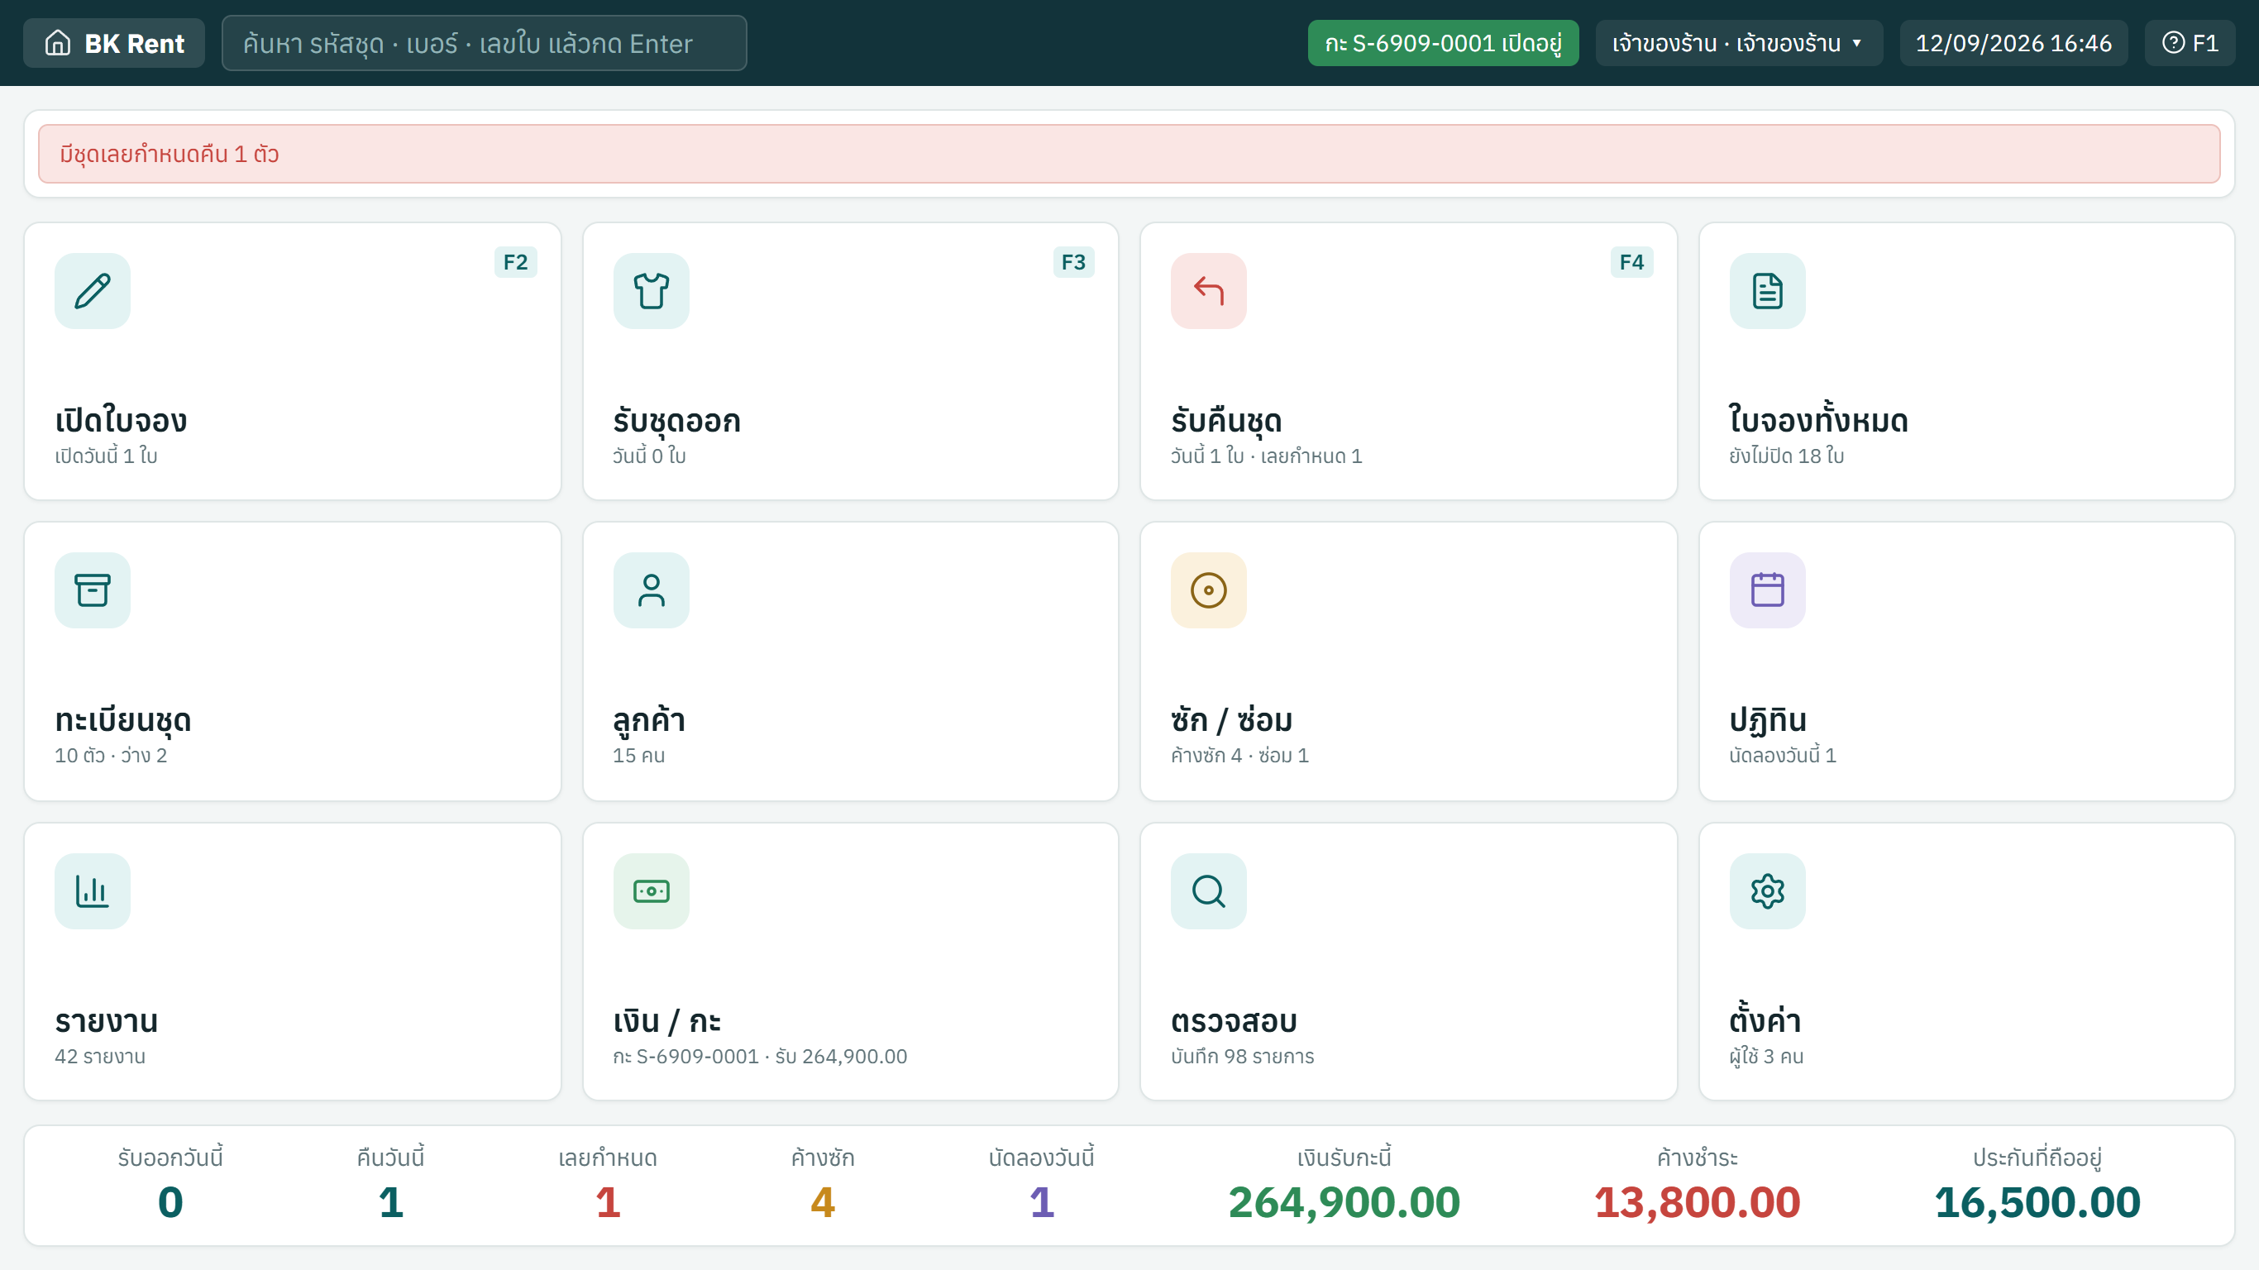
Task: Click the shirt icon on รับชุดออก card
Action: (x=651, y=291)
